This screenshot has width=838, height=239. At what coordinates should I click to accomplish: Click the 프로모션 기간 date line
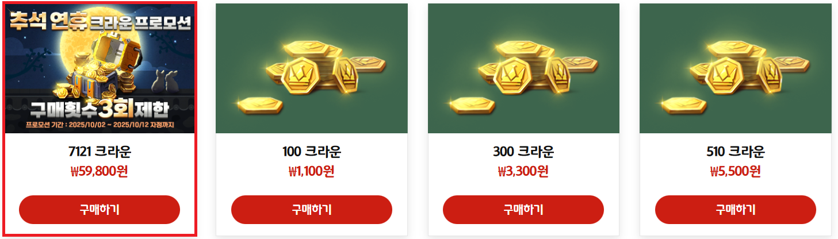100,125
